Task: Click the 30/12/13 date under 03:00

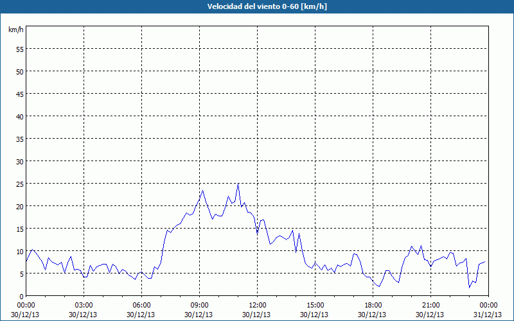Action: coord(83,315)
